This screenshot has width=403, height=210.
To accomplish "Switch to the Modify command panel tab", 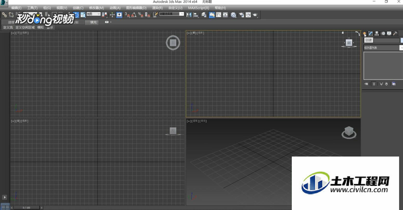I will point(371,33).
